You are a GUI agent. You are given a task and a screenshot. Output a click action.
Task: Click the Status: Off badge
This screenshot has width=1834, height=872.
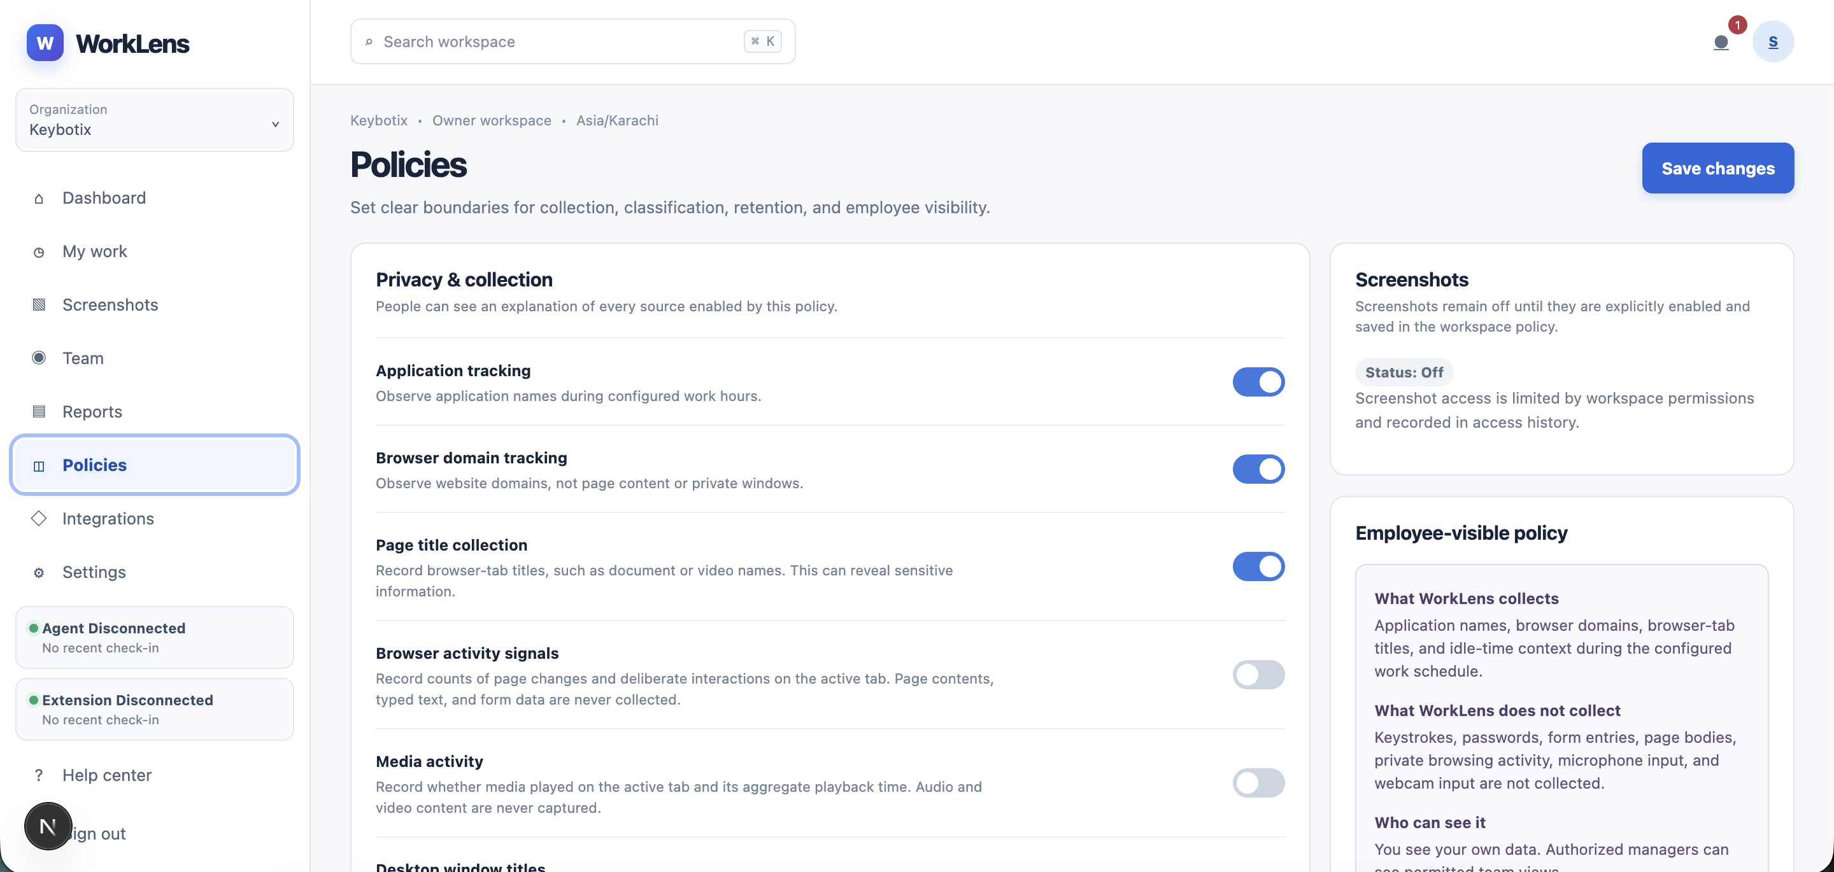click(1404, 372)
